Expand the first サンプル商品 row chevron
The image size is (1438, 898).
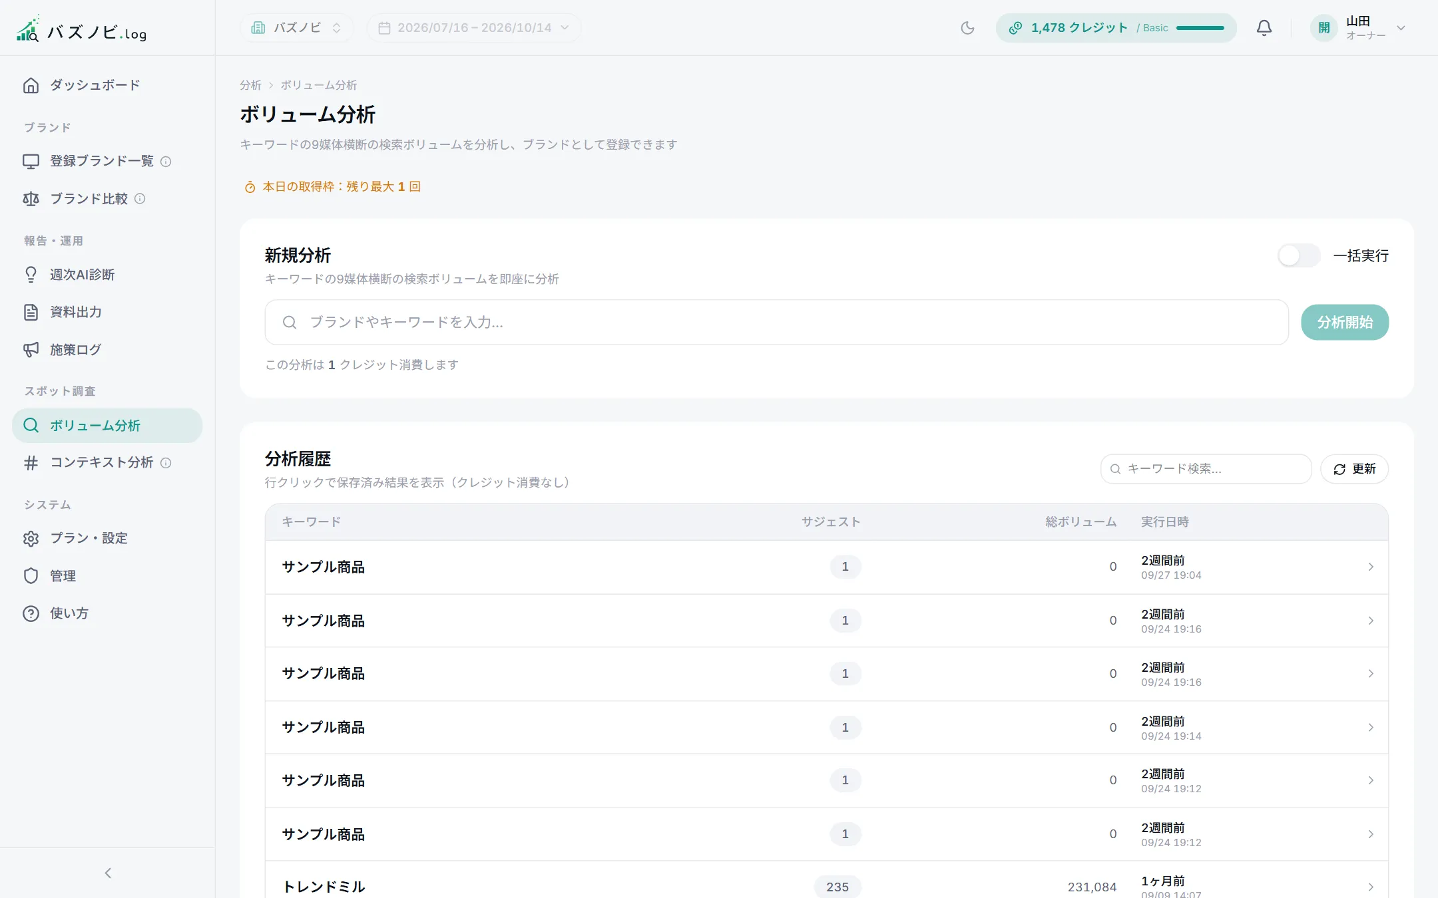1371,567
